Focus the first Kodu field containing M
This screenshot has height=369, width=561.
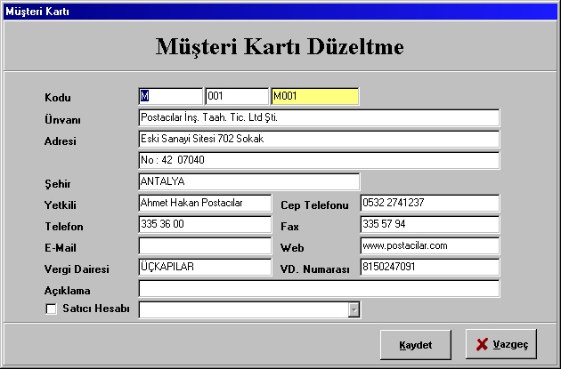pos(171,96)
